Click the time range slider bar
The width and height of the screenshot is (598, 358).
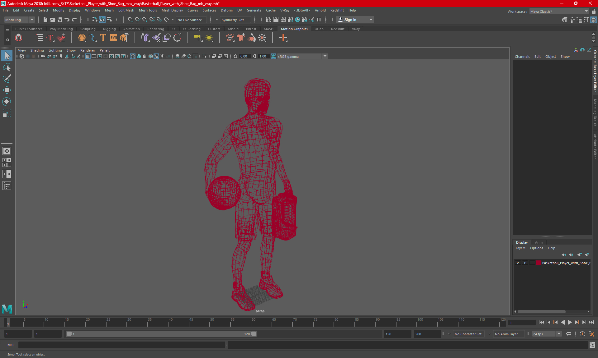click(x=161, y=334)
